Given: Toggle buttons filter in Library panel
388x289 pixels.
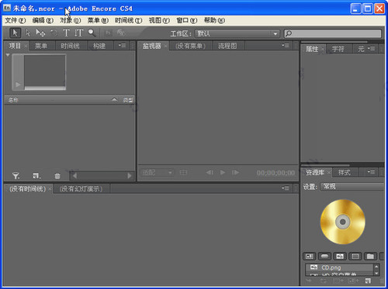Looking at the screenshot, I should pyautogui.click(x=324, y=256).
